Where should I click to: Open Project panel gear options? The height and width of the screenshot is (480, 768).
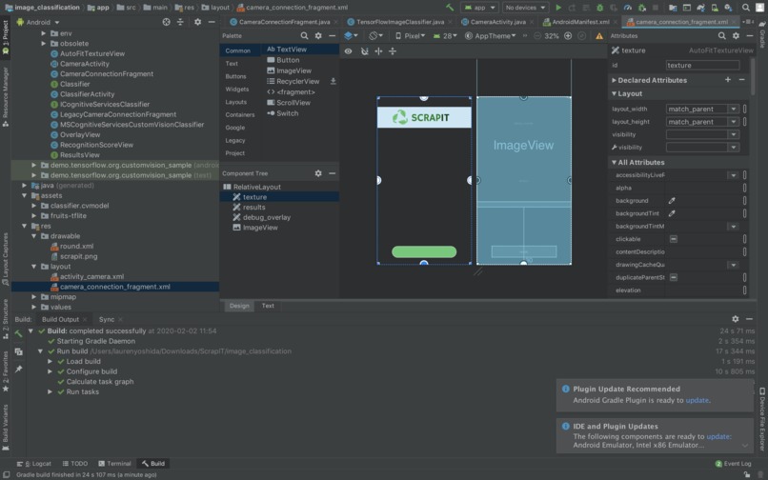pos(198,22)
